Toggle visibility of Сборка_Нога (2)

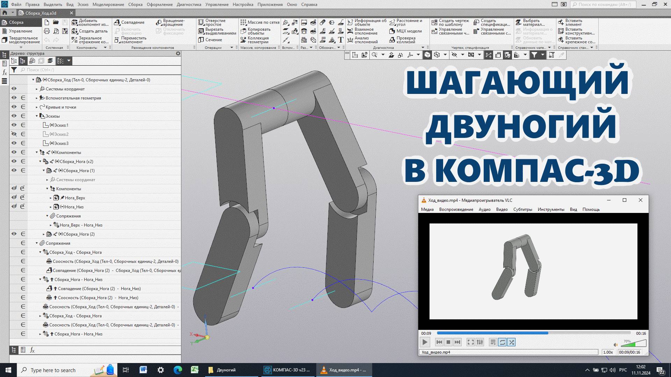coord(14,234)
